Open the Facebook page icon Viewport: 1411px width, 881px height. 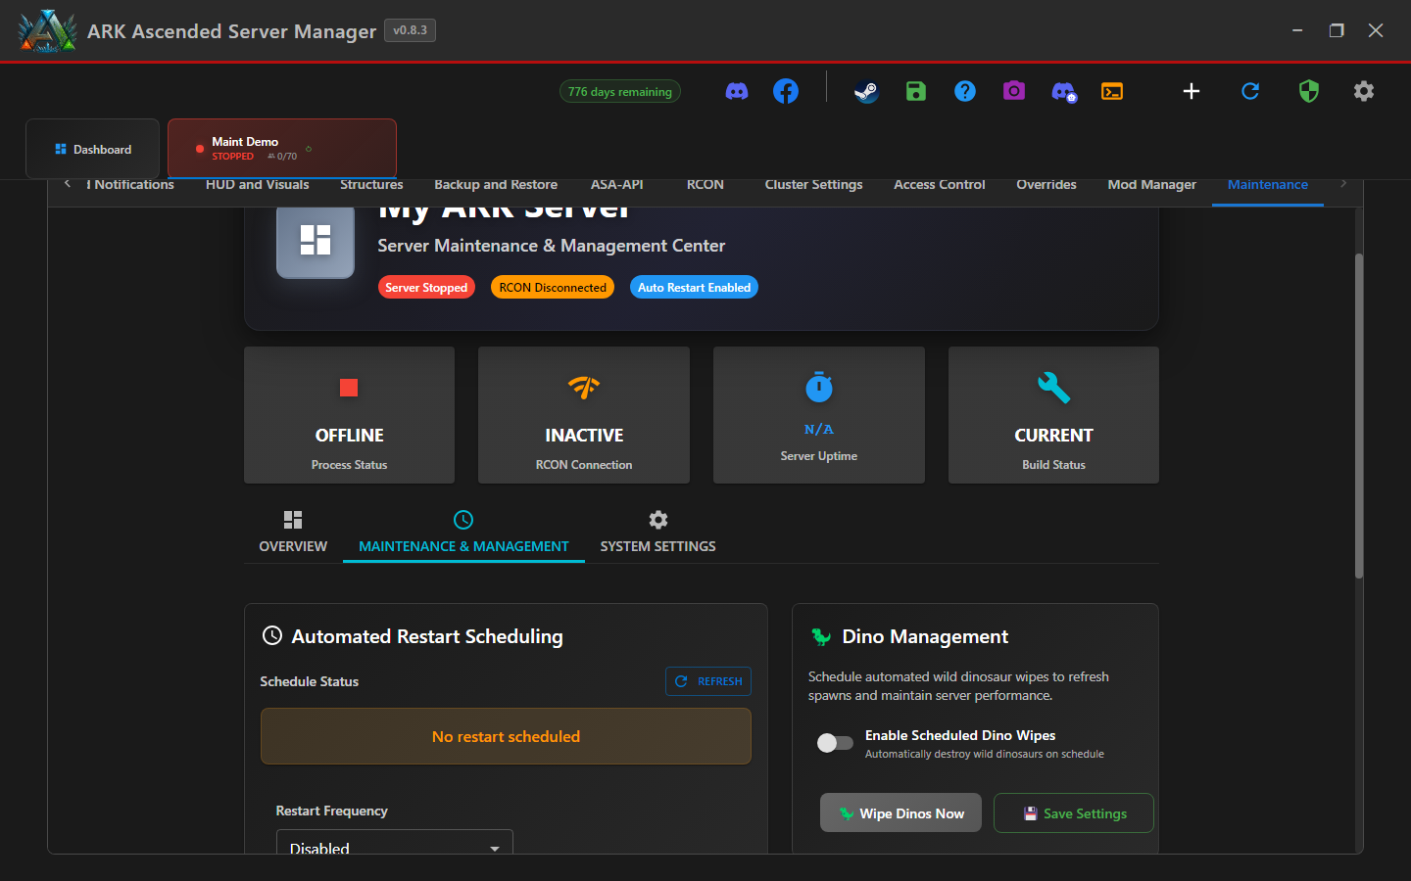coord(786,91)
